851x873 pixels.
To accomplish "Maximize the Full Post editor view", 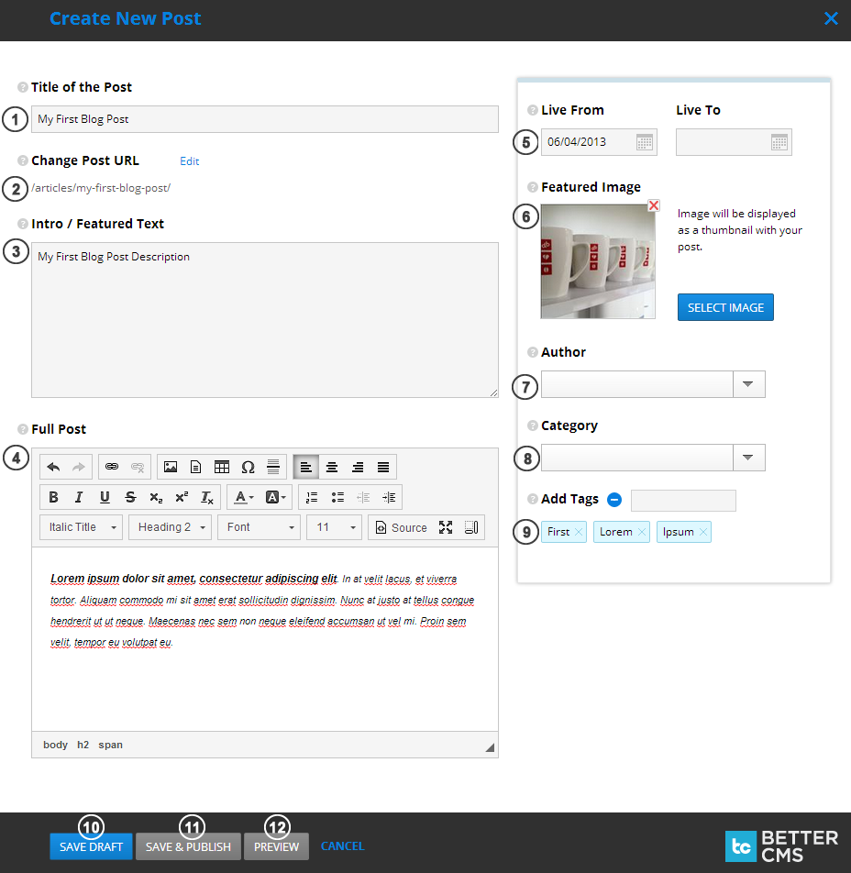I will pyautogui.click(x=447, y=527).
